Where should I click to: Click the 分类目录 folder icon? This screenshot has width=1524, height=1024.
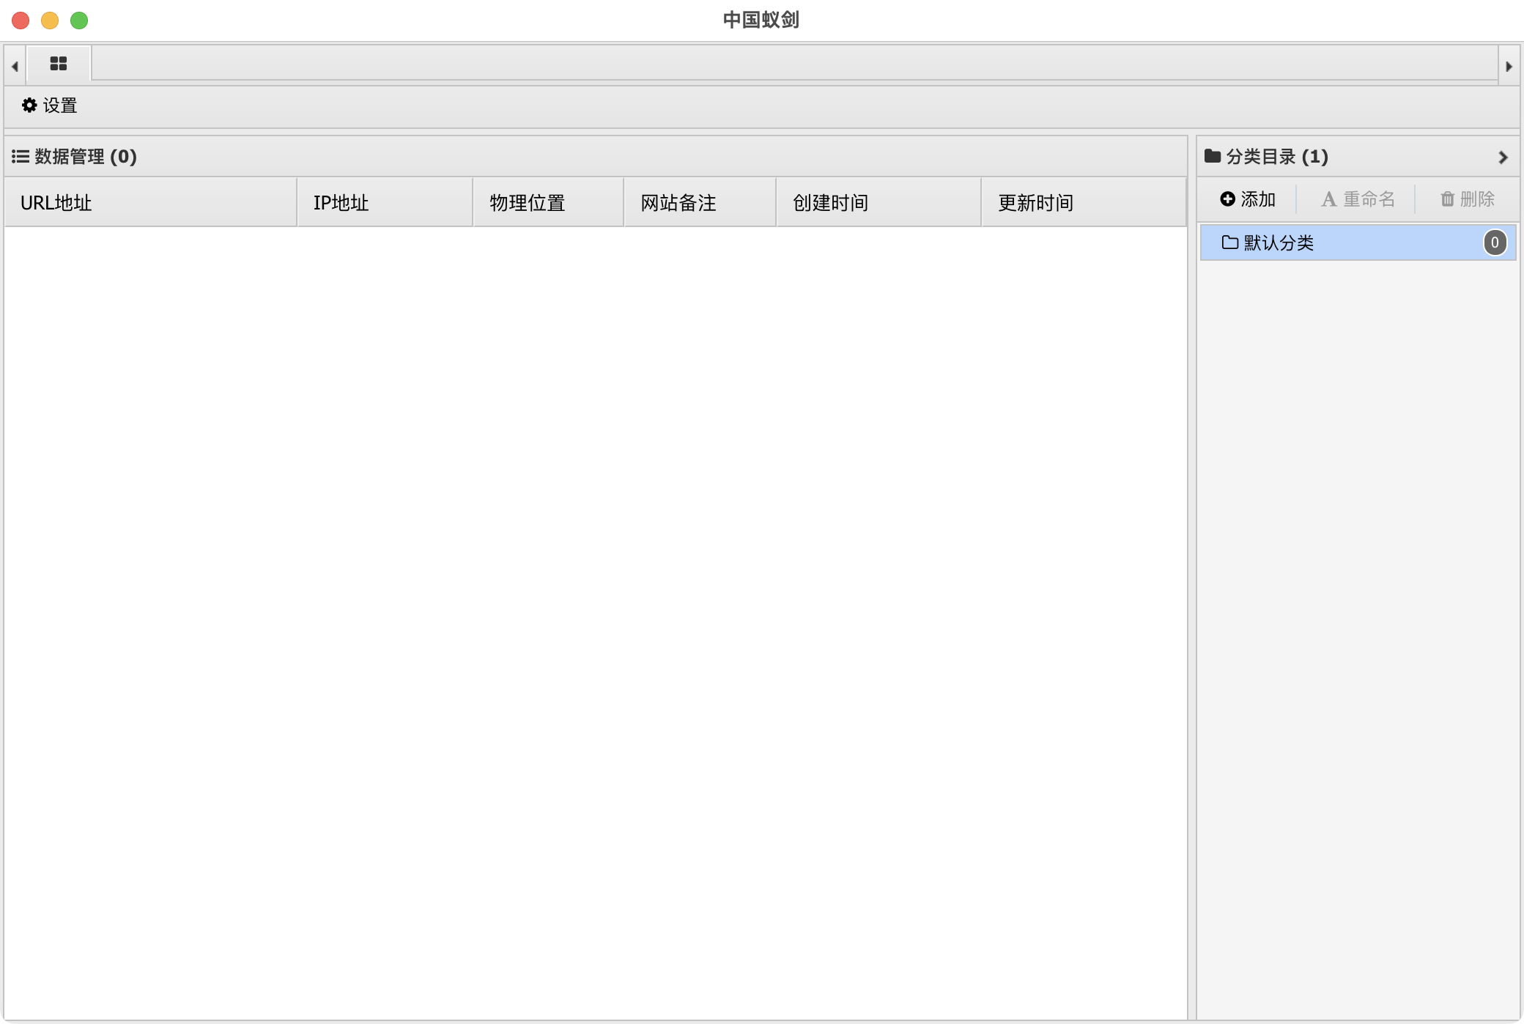pos(1213,156)
